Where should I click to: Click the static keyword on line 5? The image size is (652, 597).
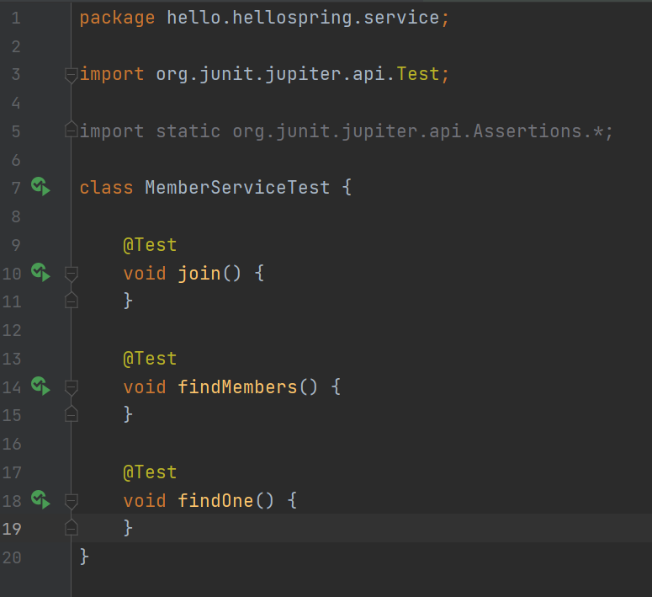click(x=188, y=131)
